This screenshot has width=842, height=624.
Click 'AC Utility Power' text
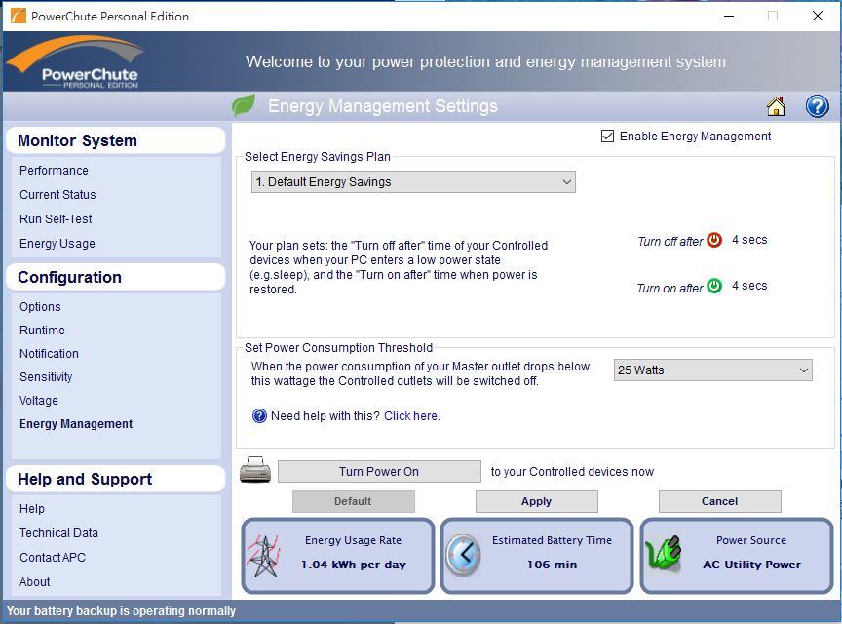(x=751, y=565)
